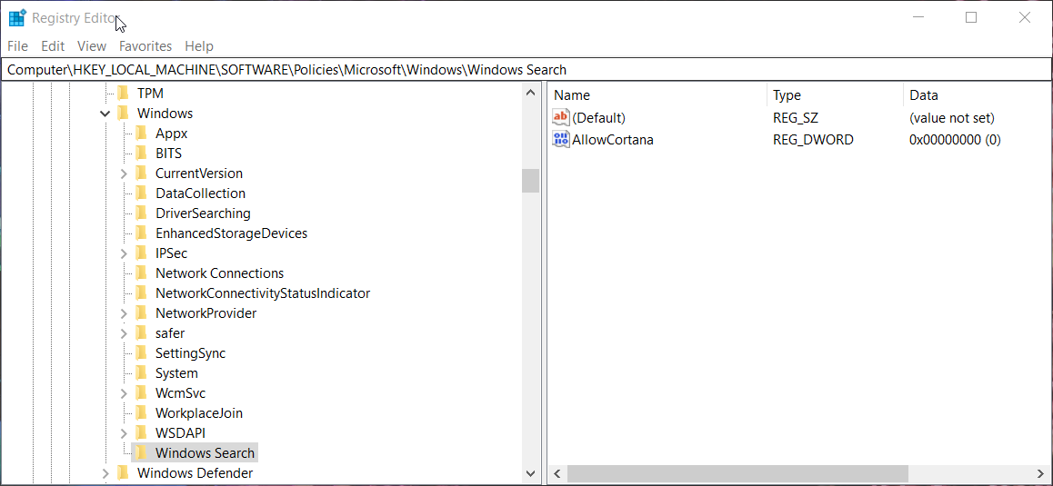Click the folder icon beside NetworkProvider

(x=140, y=312)
